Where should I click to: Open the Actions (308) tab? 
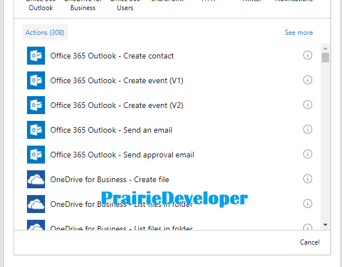pyautogui.click(x=45, y=32)
